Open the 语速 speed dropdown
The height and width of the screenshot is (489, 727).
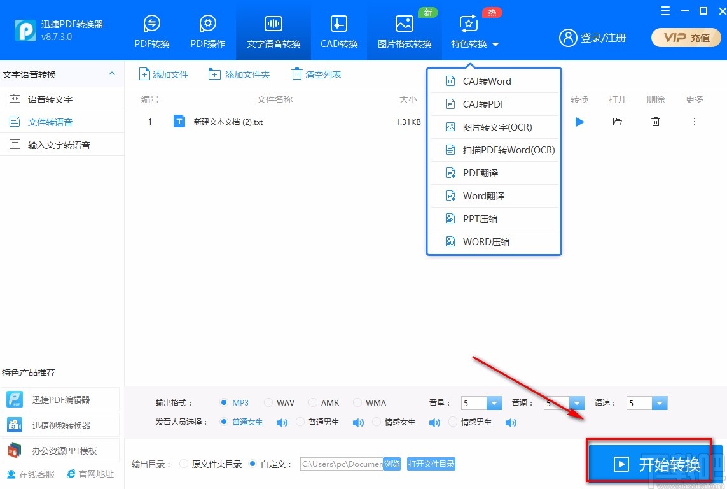click(x=659, y=402)
